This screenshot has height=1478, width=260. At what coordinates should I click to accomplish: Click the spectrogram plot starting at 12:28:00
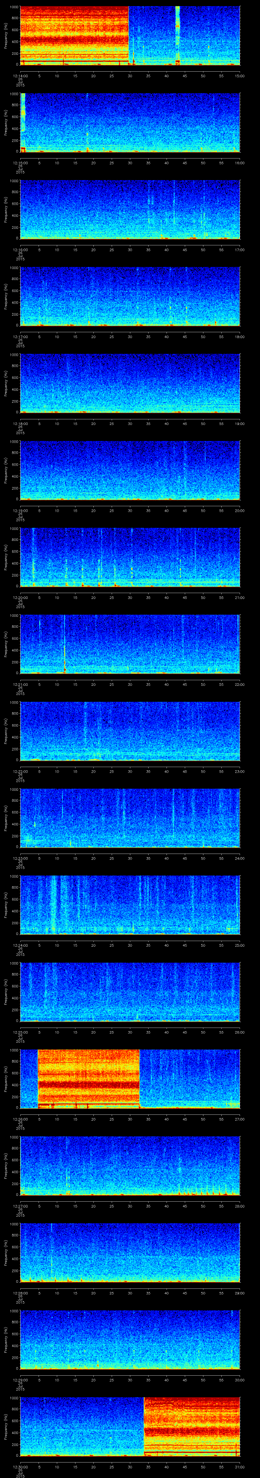(x=130, y=1253)
